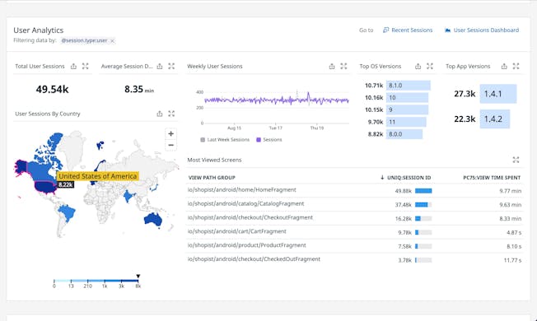Expand Most Viewed Screens table fullscreen
The image size is (537, 321).
[516, 160]
